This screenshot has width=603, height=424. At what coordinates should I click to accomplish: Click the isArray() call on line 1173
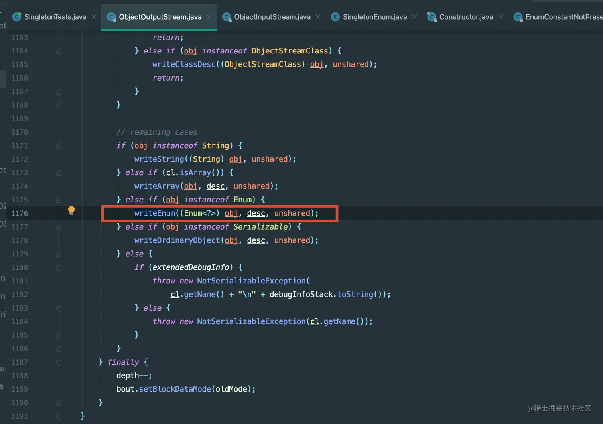tap(202, 172)
